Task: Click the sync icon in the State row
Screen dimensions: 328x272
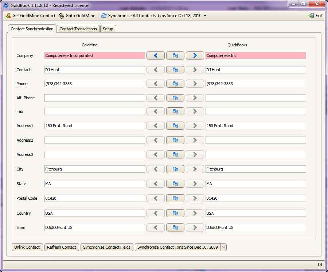Action: [175, 184]
